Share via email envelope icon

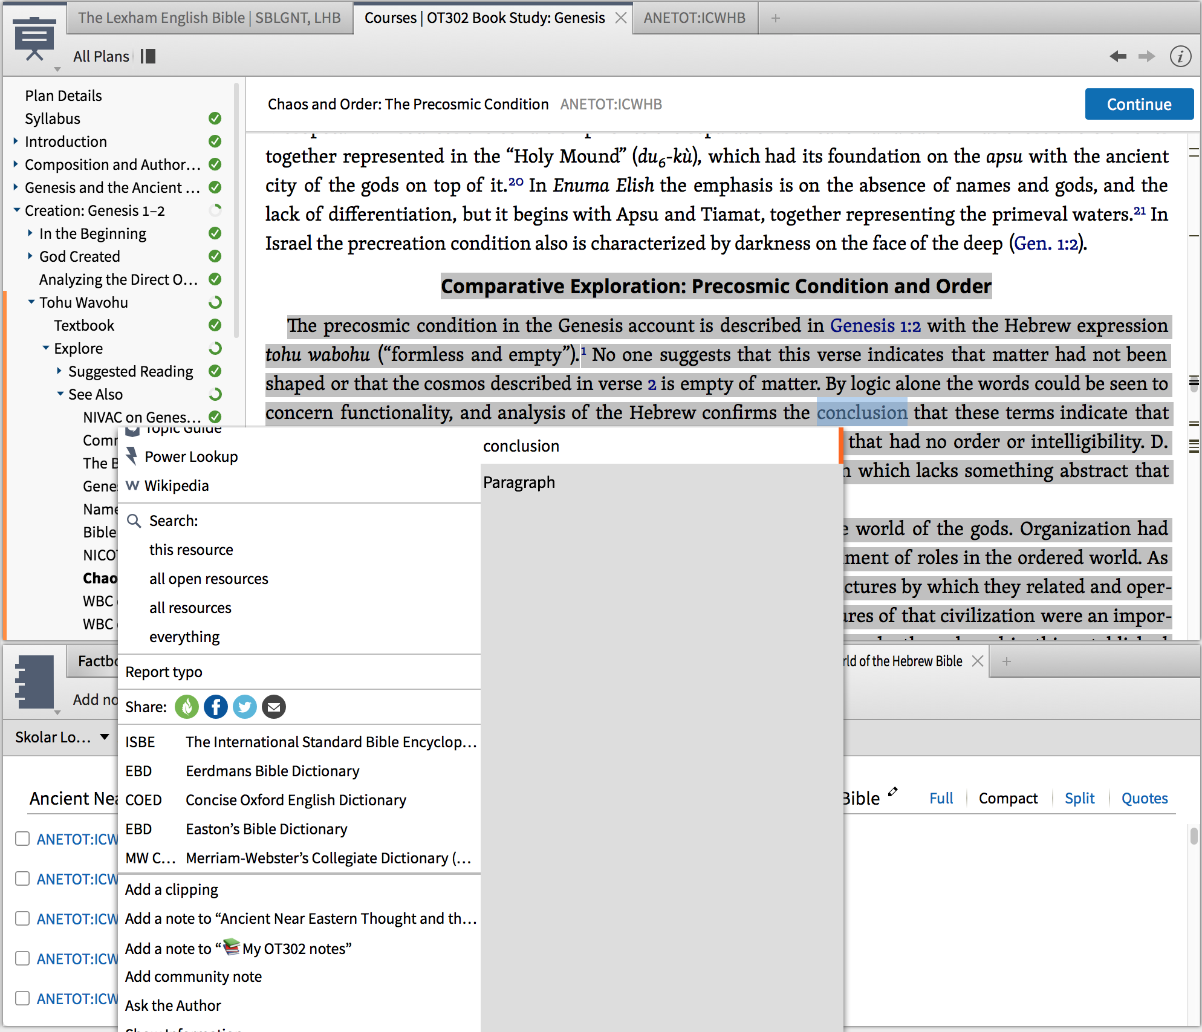tap(274, 707)
